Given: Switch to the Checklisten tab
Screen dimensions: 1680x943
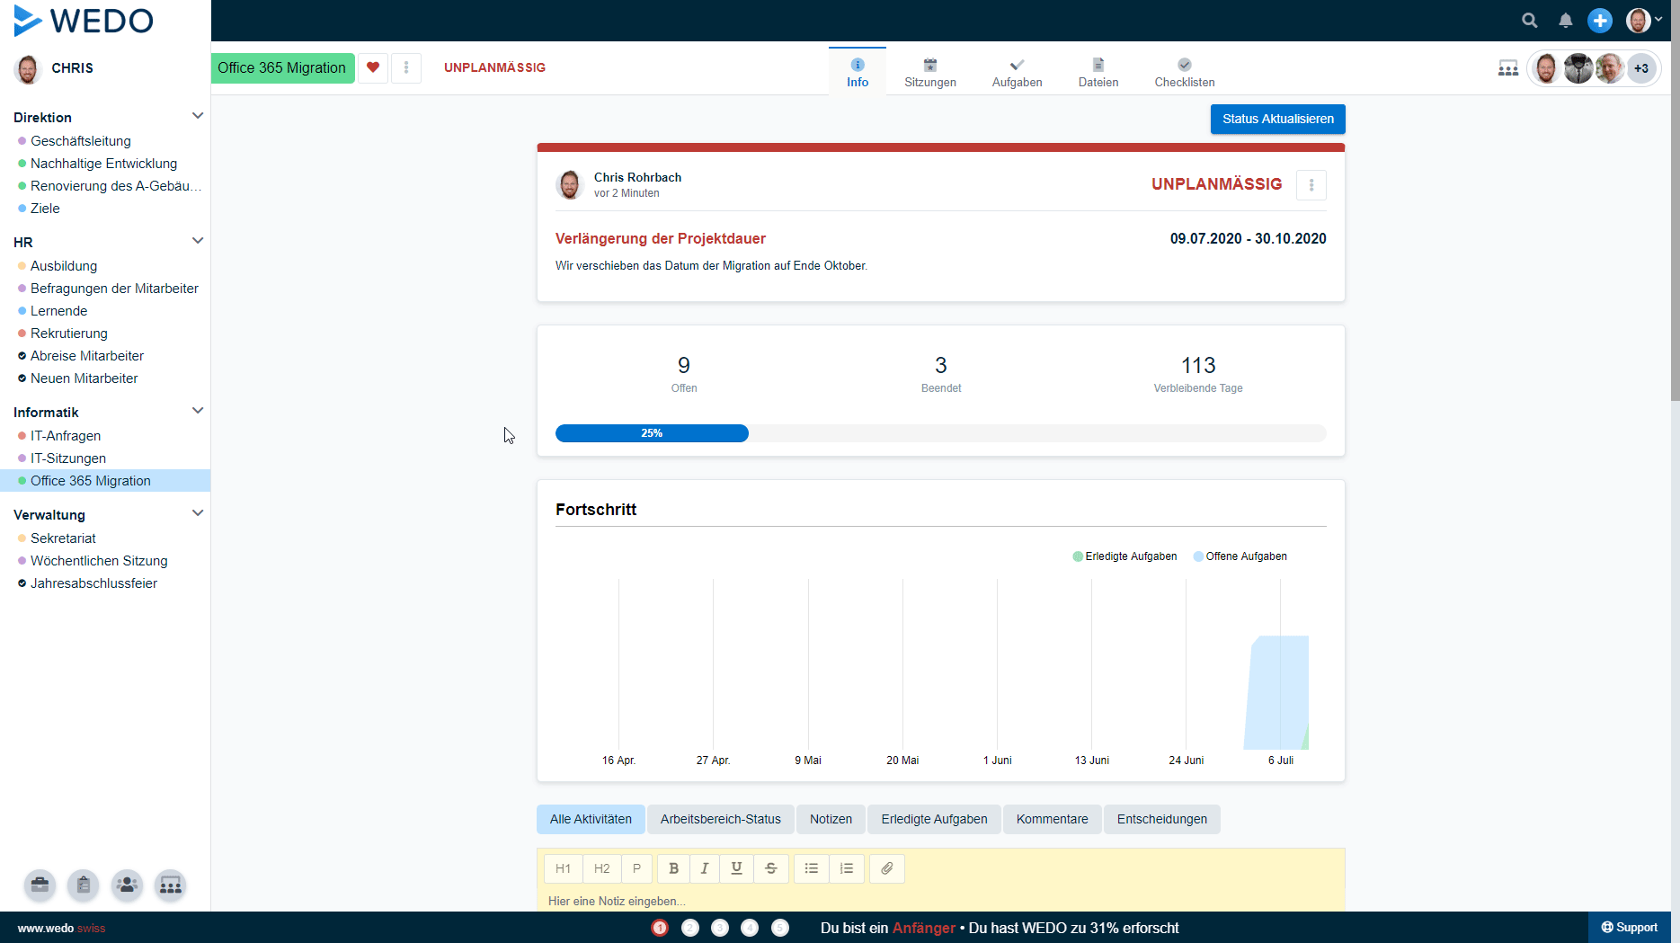Looking at the screenshot, I should [x=1185, y=72].
